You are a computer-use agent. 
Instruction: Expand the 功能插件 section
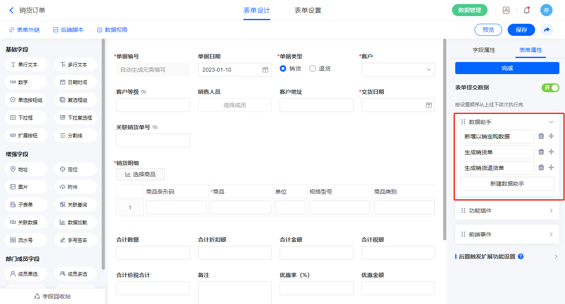click(x=551, y=211)
